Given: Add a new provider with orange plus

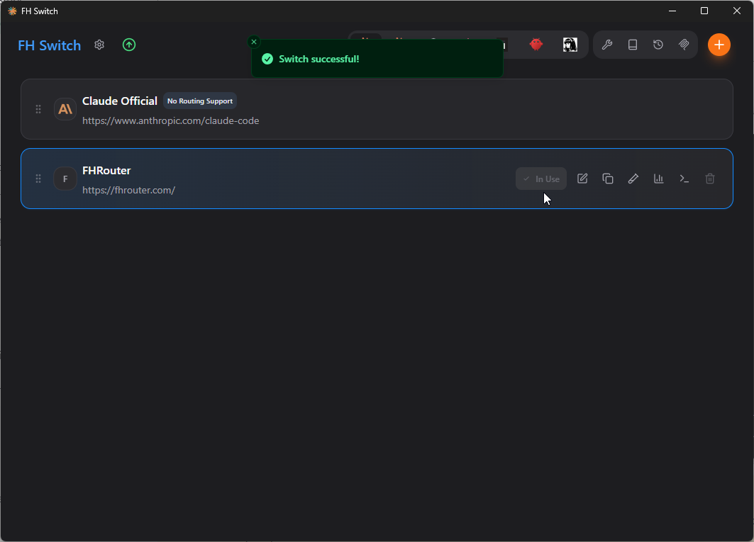Looking at the screenshot, I should (719, 45).
